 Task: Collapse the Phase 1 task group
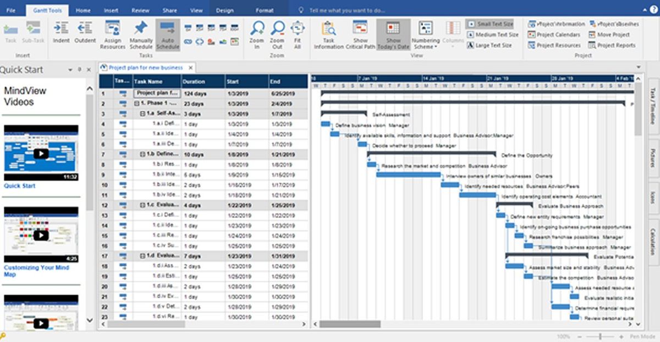(137, 103)
